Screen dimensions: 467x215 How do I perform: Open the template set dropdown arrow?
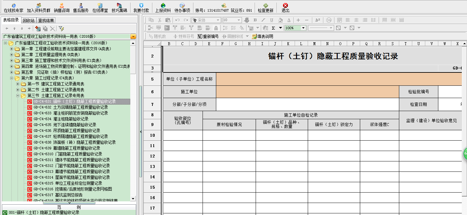point(133,36)
